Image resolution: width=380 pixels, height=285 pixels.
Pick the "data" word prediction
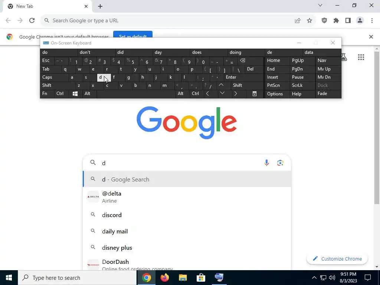322,52
